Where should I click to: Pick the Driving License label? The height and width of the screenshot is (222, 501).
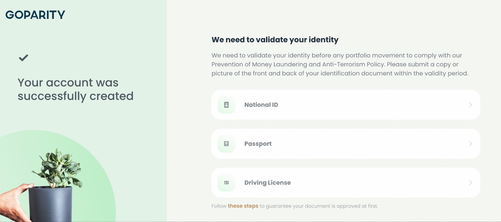(267, 182)
